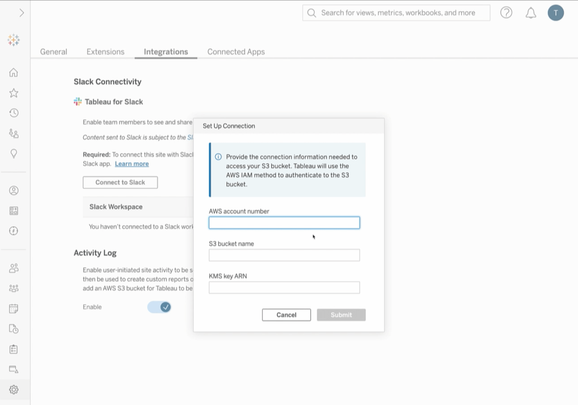Click the Tableau logo icon top-left

pos(14,40)
